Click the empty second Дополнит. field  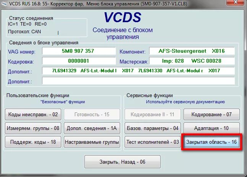point(138,81)
